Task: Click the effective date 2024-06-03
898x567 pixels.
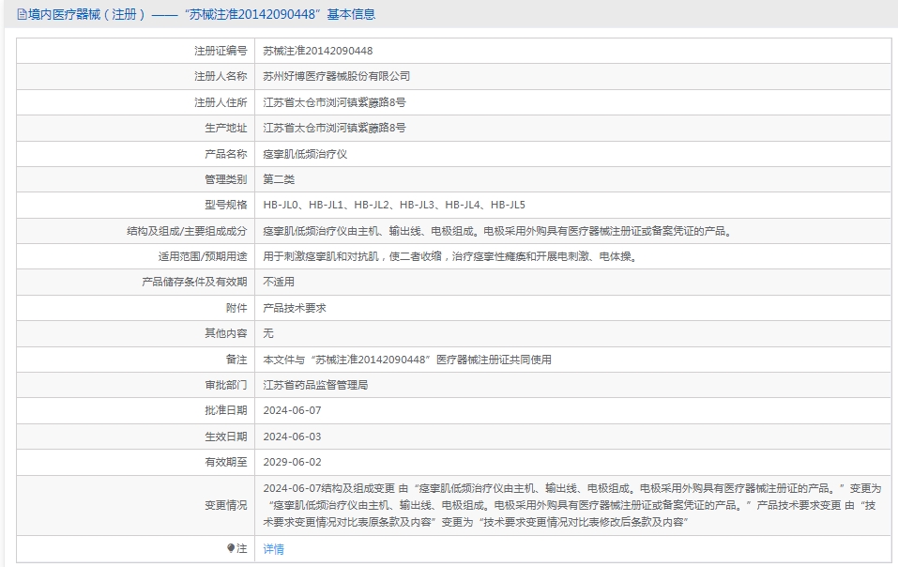Action: pyautogui.click(x=292, y=437)
